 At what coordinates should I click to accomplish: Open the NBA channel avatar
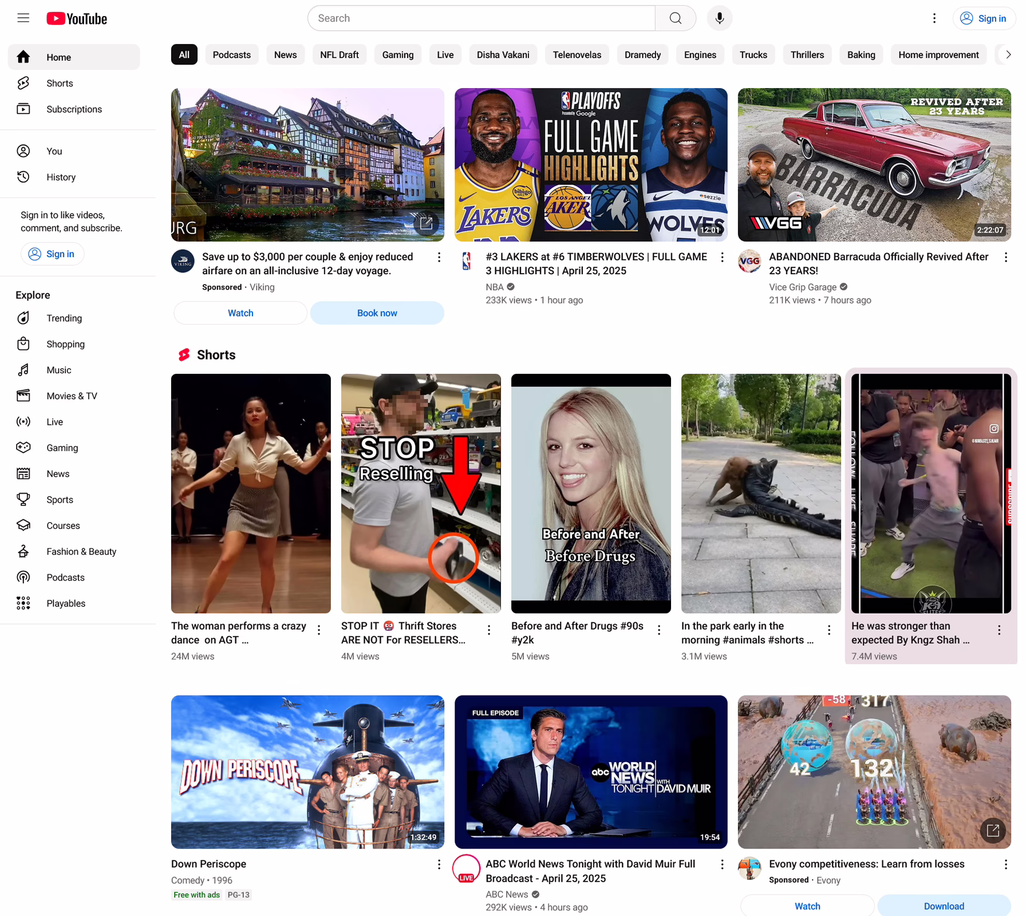coord(467,261)
